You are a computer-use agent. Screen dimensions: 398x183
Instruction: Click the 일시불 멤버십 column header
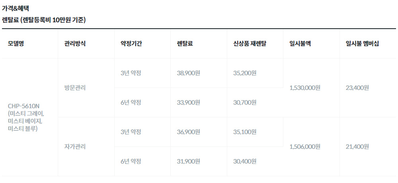(363, 44)
